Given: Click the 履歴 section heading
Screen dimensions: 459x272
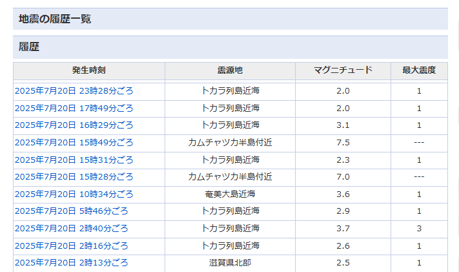Looking at the screenshot, I should [29, 47].
